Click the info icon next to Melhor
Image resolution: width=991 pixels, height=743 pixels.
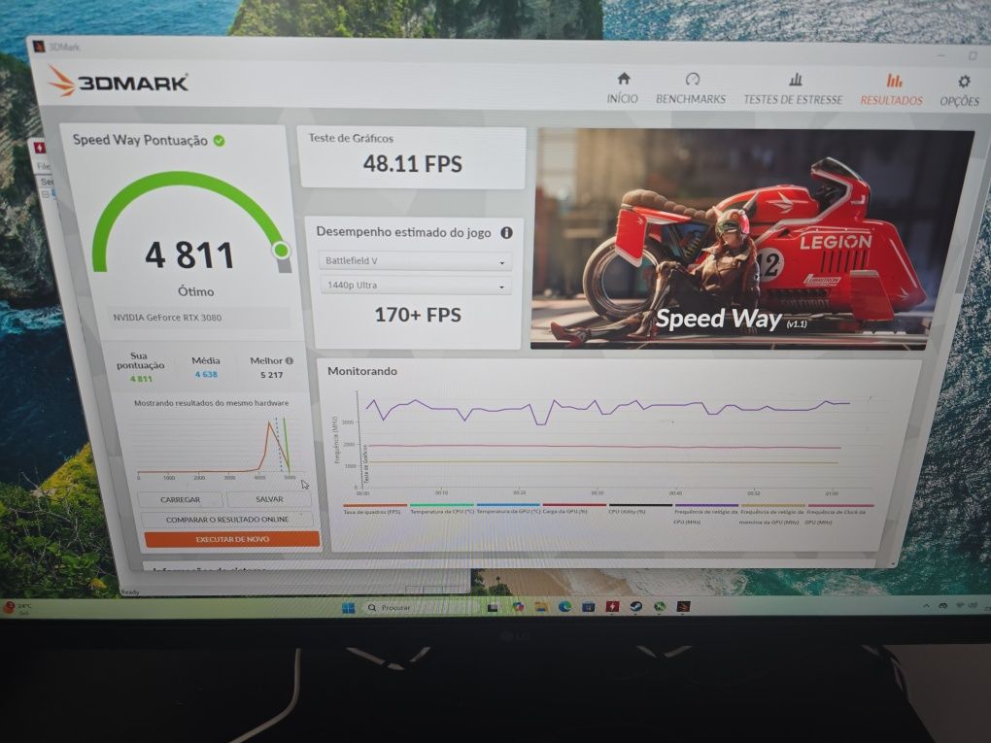pos(289,360)
